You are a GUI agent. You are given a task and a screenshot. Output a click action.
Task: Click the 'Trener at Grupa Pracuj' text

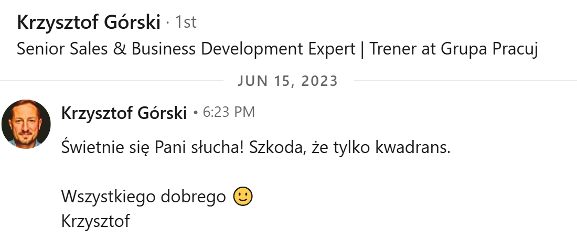point(454,49)
